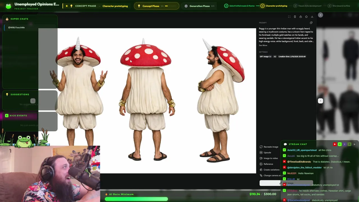Click the streamer webcam feed
The image size is (359, 202).
tap(50, 174)
